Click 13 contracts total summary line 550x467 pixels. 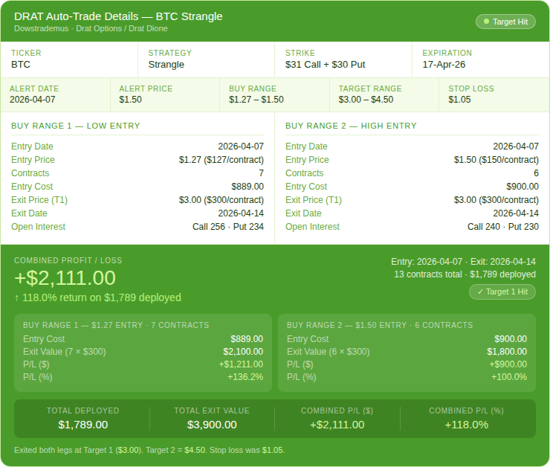pyautogui.click(x=465, y=274)
